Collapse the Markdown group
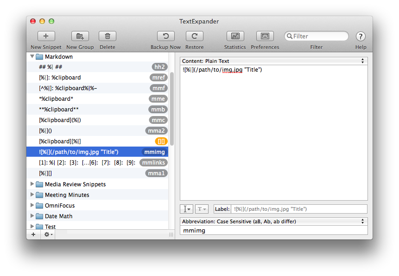This screenshot has width=399, height=276. coord(32,56)
